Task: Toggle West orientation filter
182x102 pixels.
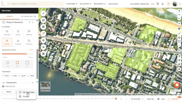Action: (x=31, y=76)
